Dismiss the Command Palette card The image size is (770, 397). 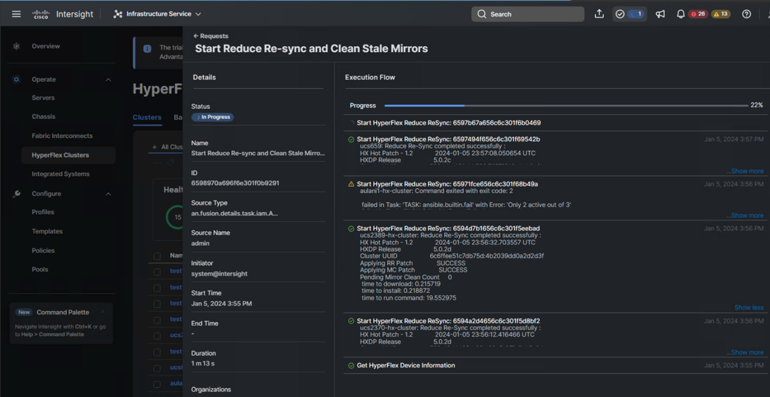click(x=103, y=311)
